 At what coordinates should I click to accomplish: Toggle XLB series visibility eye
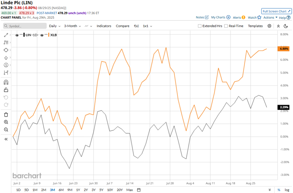point(42,35)
